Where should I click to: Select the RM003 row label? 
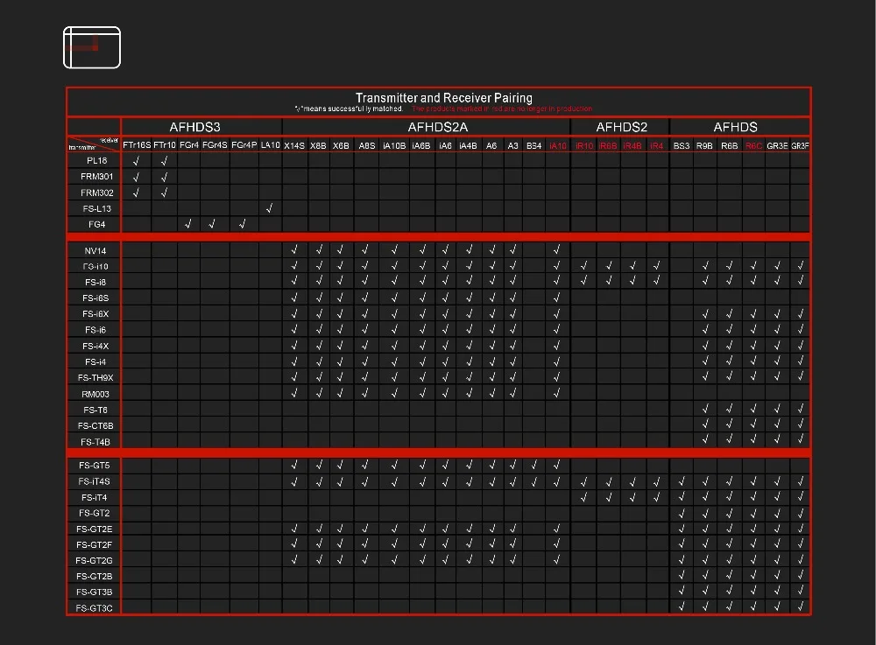(x=95, y=394)
